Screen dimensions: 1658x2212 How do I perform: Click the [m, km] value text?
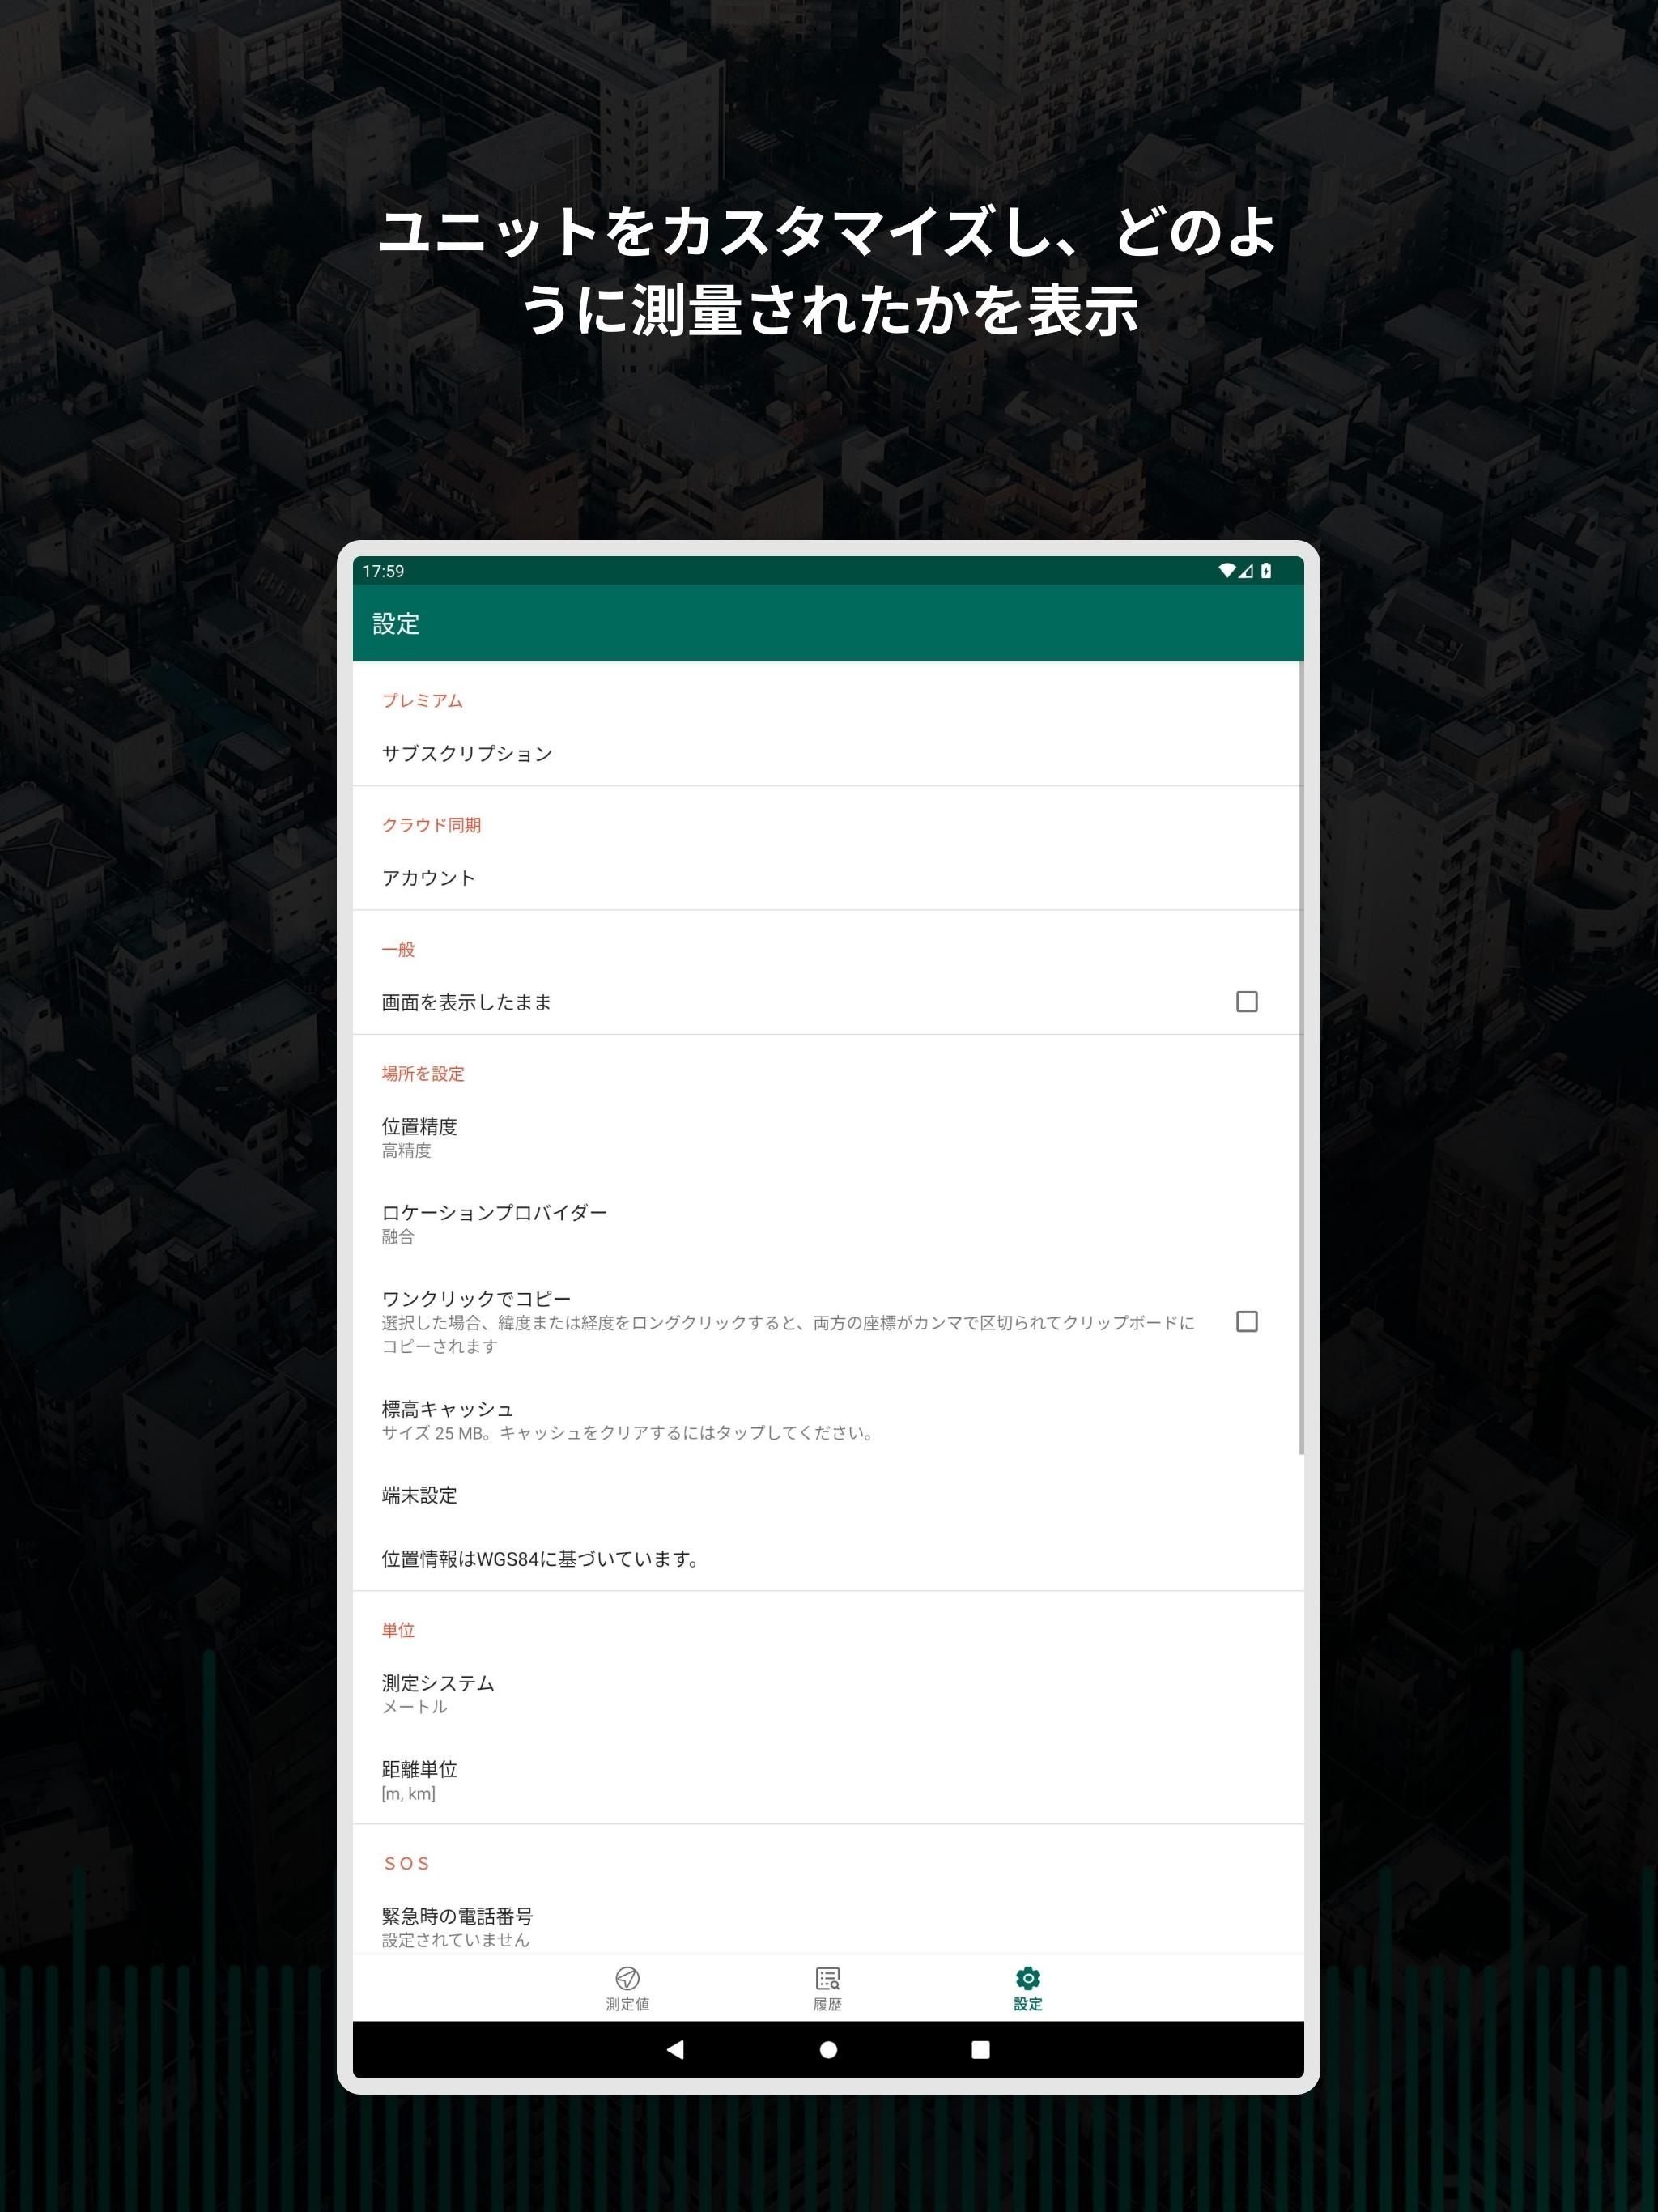[408, 1794]
